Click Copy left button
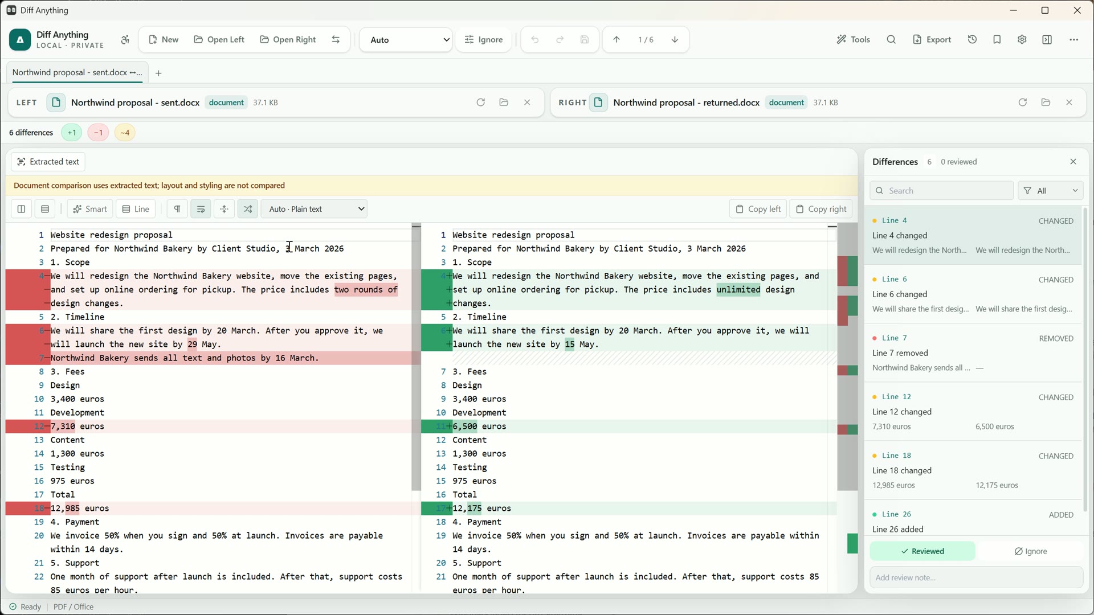The width and height of the screenshot is (1094, 615). tap(758, 209)
